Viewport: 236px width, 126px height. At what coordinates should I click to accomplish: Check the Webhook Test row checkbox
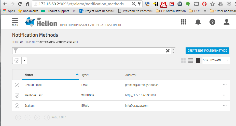pos(17,95)
